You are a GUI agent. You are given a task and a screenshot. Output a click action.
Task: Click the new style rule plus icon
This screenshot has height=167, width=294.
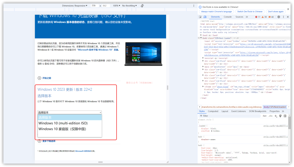pos(275,116)
